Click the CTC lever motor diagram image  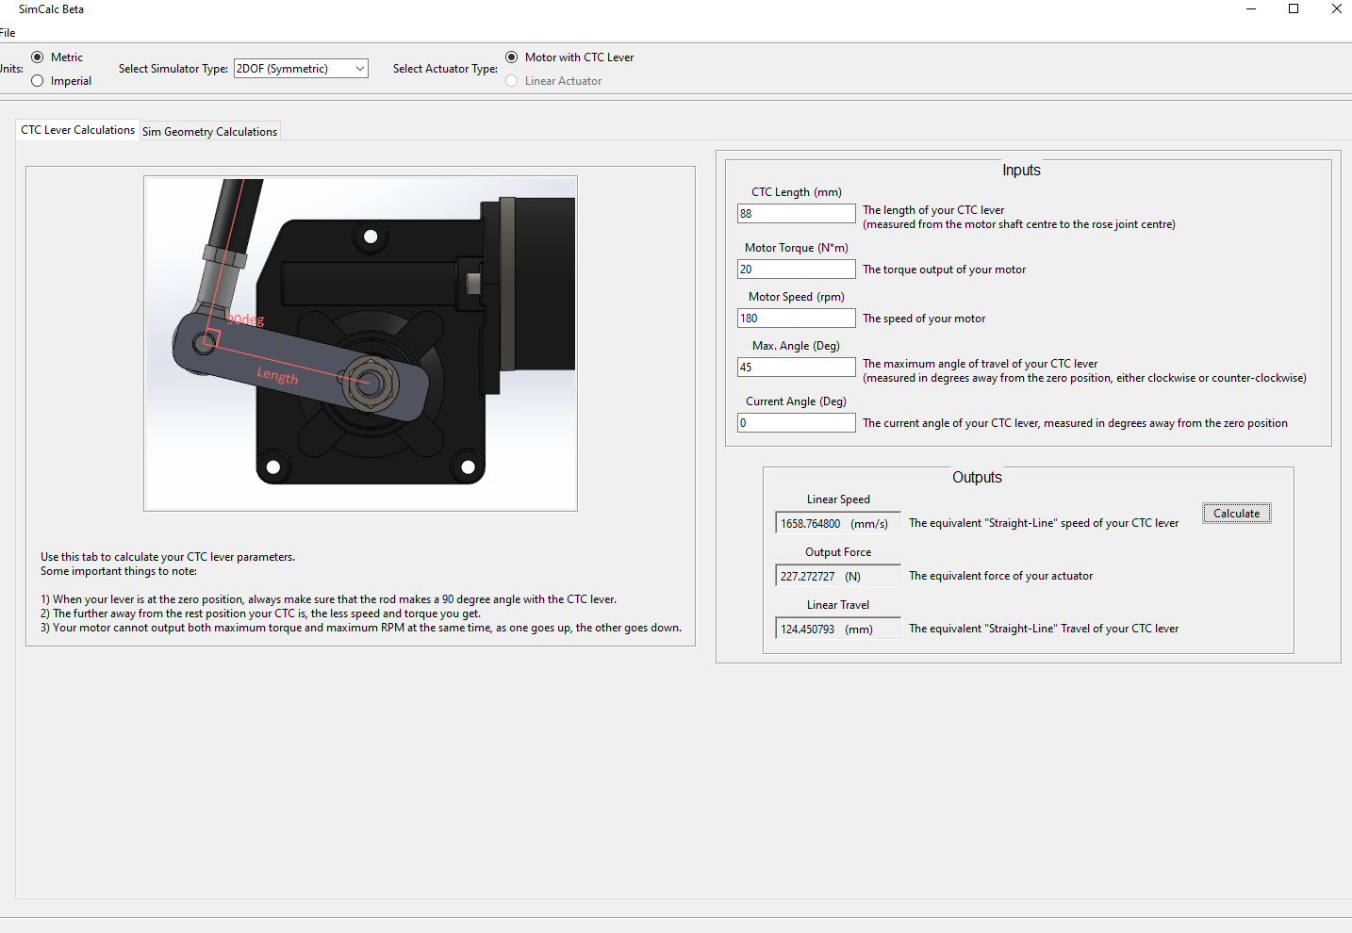coord(360,343)
